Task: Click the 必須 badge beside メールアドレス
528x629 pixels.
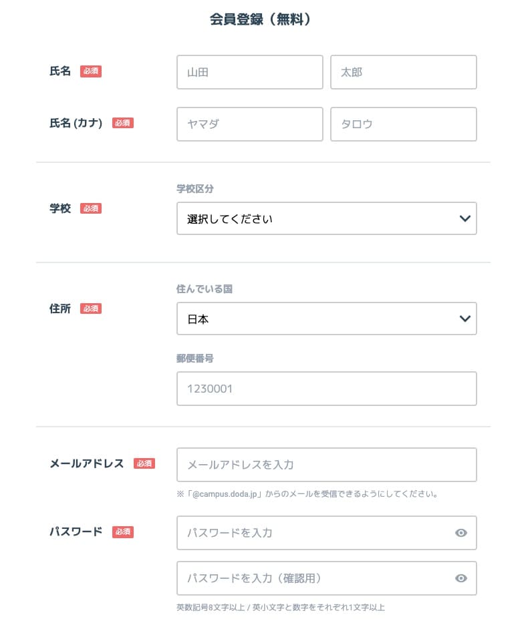Action: pos(144,463)
